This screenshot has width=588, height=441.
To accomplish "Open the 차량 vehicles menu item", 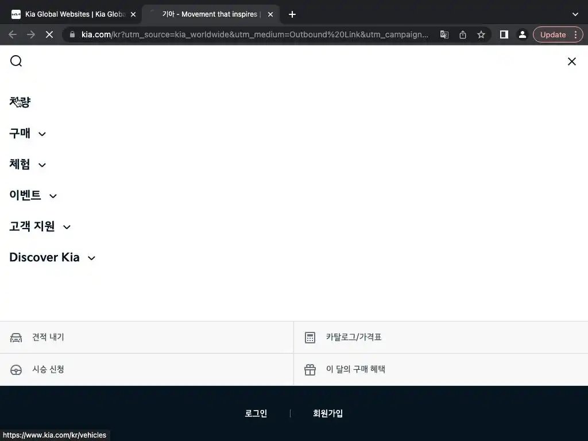I will (x=20, y=102).
